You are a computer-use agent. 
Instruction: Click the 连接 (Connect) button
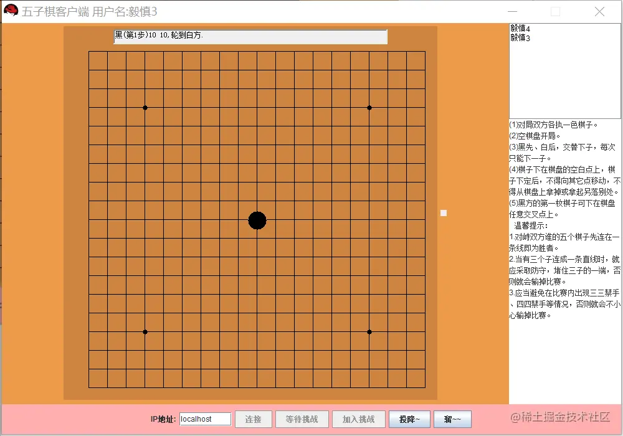click(x=254, y=419)
